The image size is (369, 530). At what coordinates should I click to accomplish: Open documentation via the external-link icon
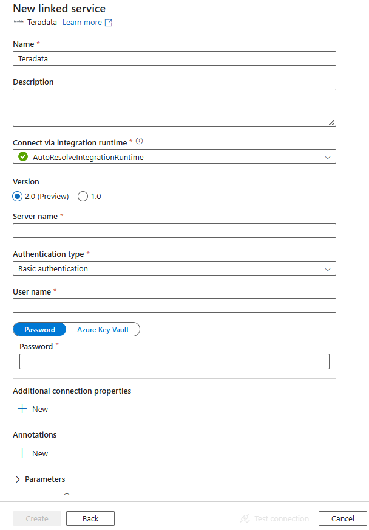point(108,22)
